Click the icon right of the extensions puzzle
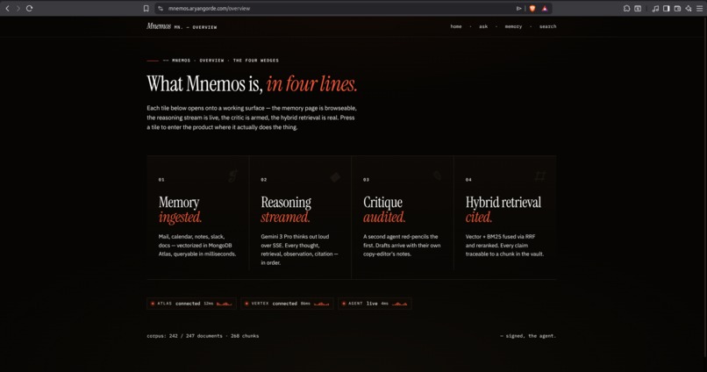 tap(638, 8)
